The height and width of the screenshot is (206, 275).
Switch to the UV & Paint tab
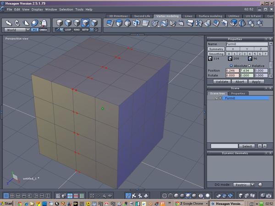253,16
